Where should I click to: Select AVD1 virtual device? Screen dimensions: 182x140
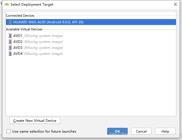coord(91,36)
